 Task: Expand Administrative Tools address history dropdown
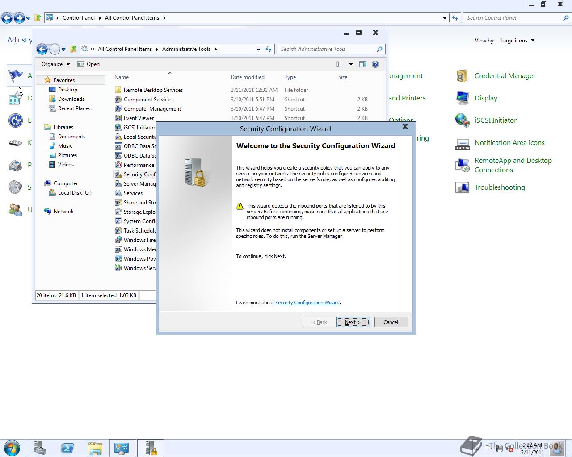tap(258, 49)
